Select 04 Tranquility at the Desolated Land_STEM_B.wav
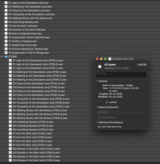Screen dimensions: 160x164 coord(41,103)
